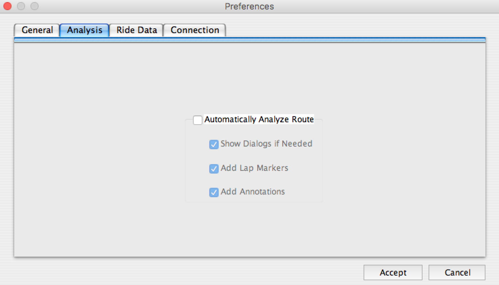Disable the Add Annotations checkbox
The height and width of the screenshot is (285, 499).
(214, 192)
